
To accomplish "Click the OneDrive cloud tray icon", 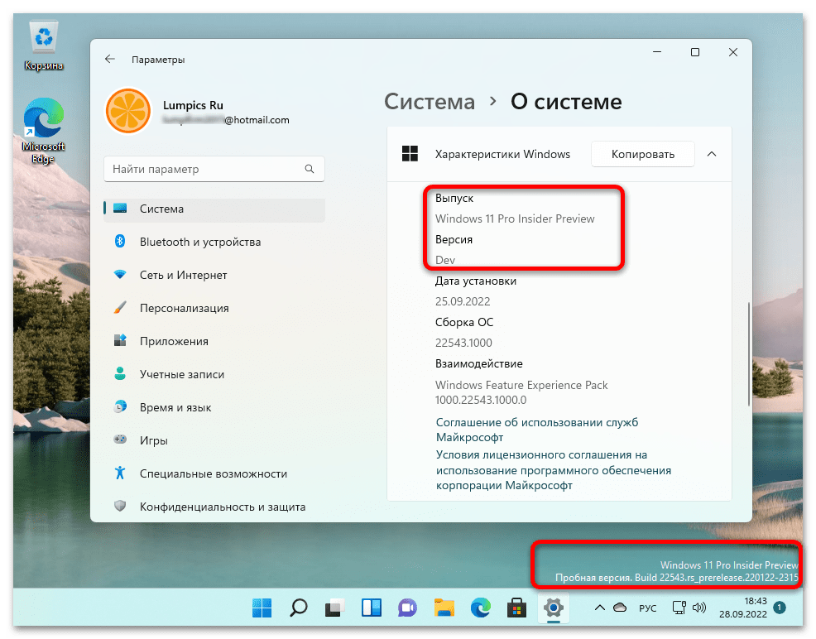I will (620, 608).
